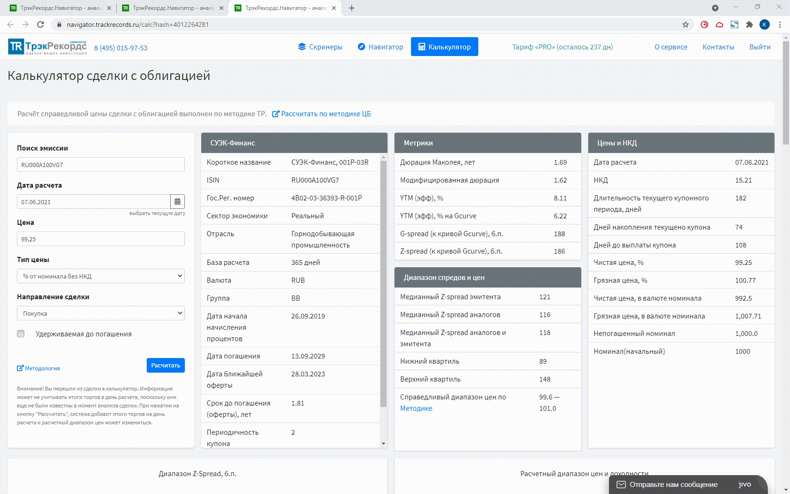This screenshot has width=790, height=494.
Task: Select the Калькулятор tab
Action: [x=444, y=47]
